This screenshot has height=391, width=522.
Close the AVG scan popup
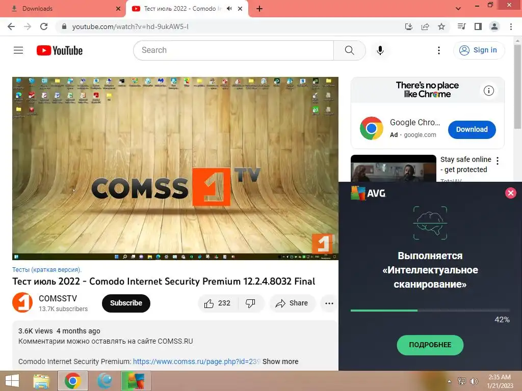click(510, 193)
